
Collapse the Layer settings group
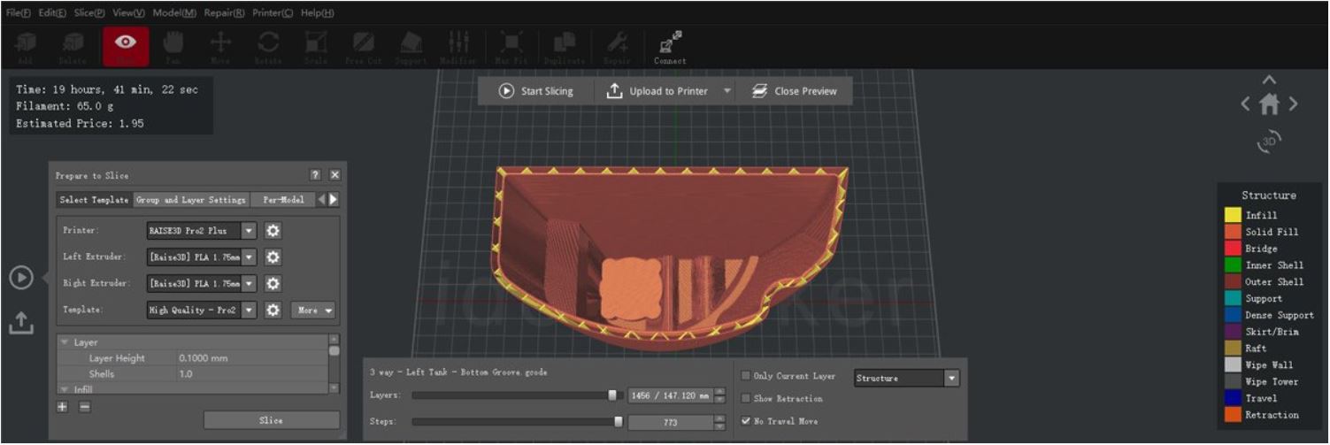[64, 342]
